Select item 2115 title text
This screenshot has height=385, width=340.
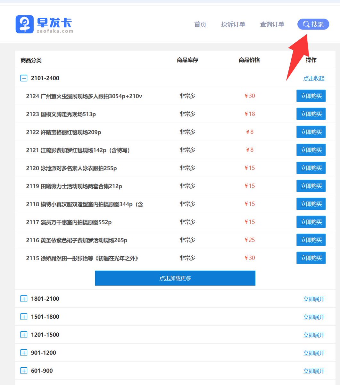point(82,258)
